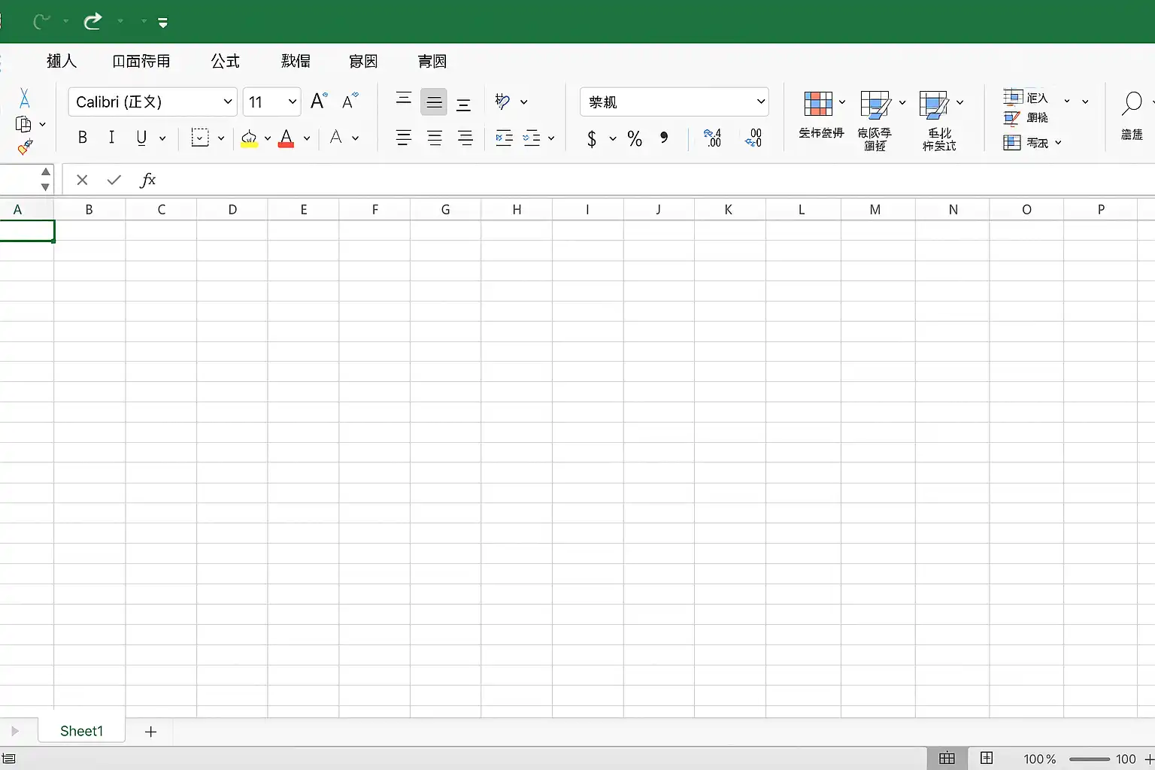Open the number format dropdown
Image resolution: width=1155 pixels, height=770 pixels.
click(x=760, y=102)
